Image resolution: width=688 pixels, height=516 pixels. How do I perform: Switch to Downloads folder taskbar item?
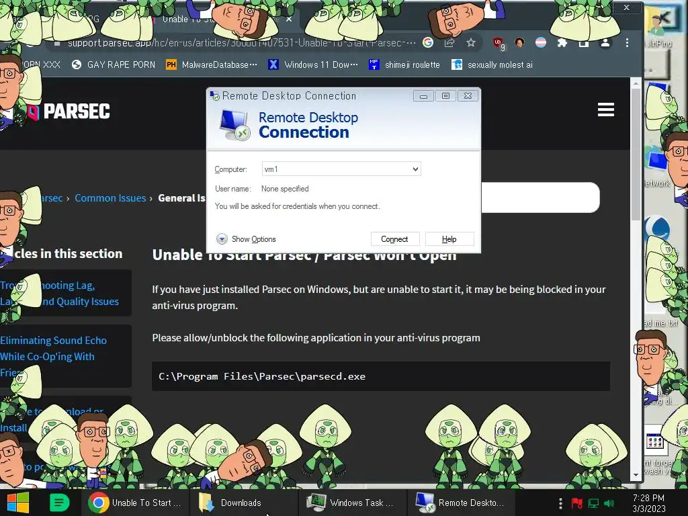(242, 503)
